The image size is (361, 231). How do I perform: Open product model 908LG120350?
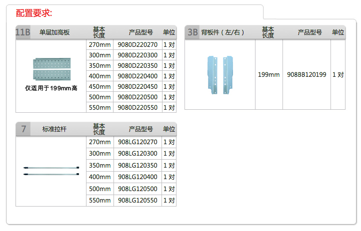coord(137,166)
